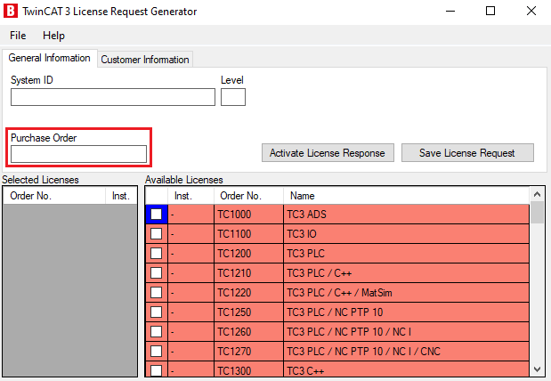Click Order No. header in Selected Licenses
The width and height of the screenshot is (551, 381).
[54, 196]
